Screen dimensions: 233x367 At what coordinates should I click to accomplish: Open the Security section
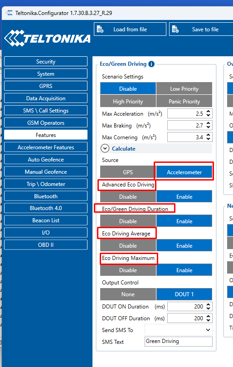tap(46, 62)
